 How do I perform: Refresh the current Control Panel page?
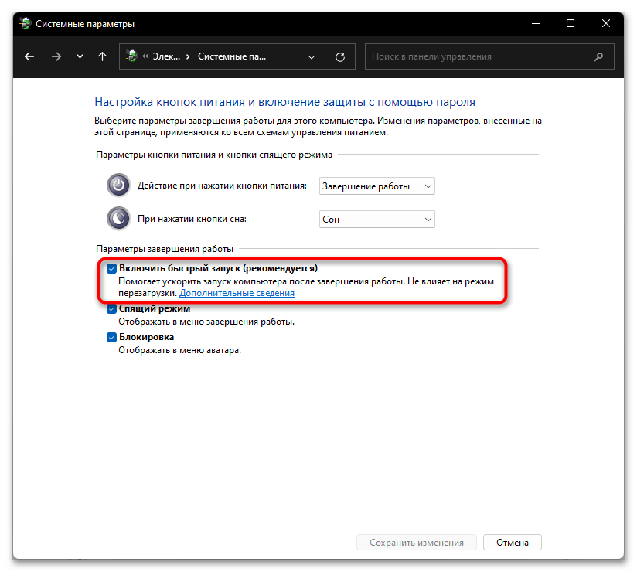click(x=339, y=56)
